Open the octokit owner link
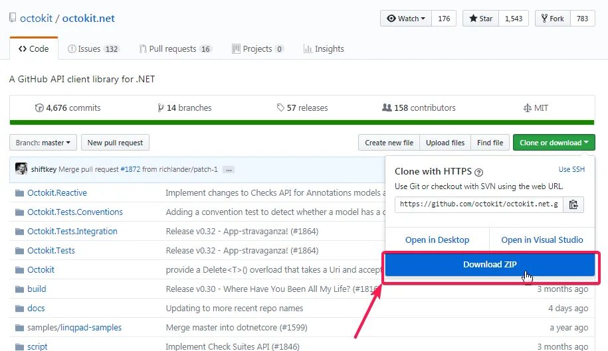Viewport: 608px width, 351px height. [x=36, y=19]
